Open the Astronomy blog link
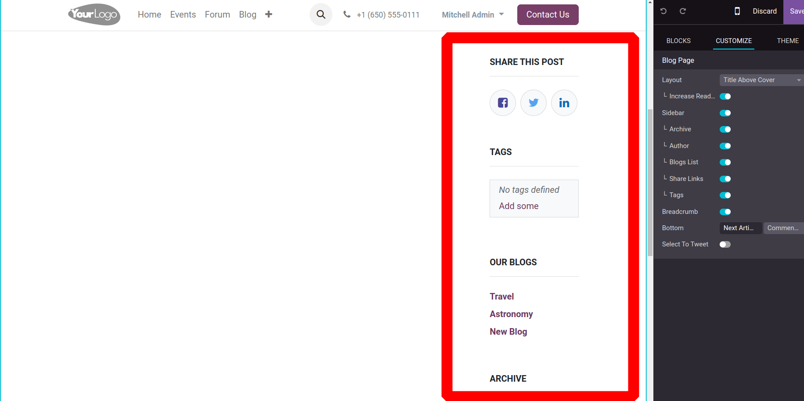This screenshot has width=804, height=401. pyautogui.click(x=511, y=314)
